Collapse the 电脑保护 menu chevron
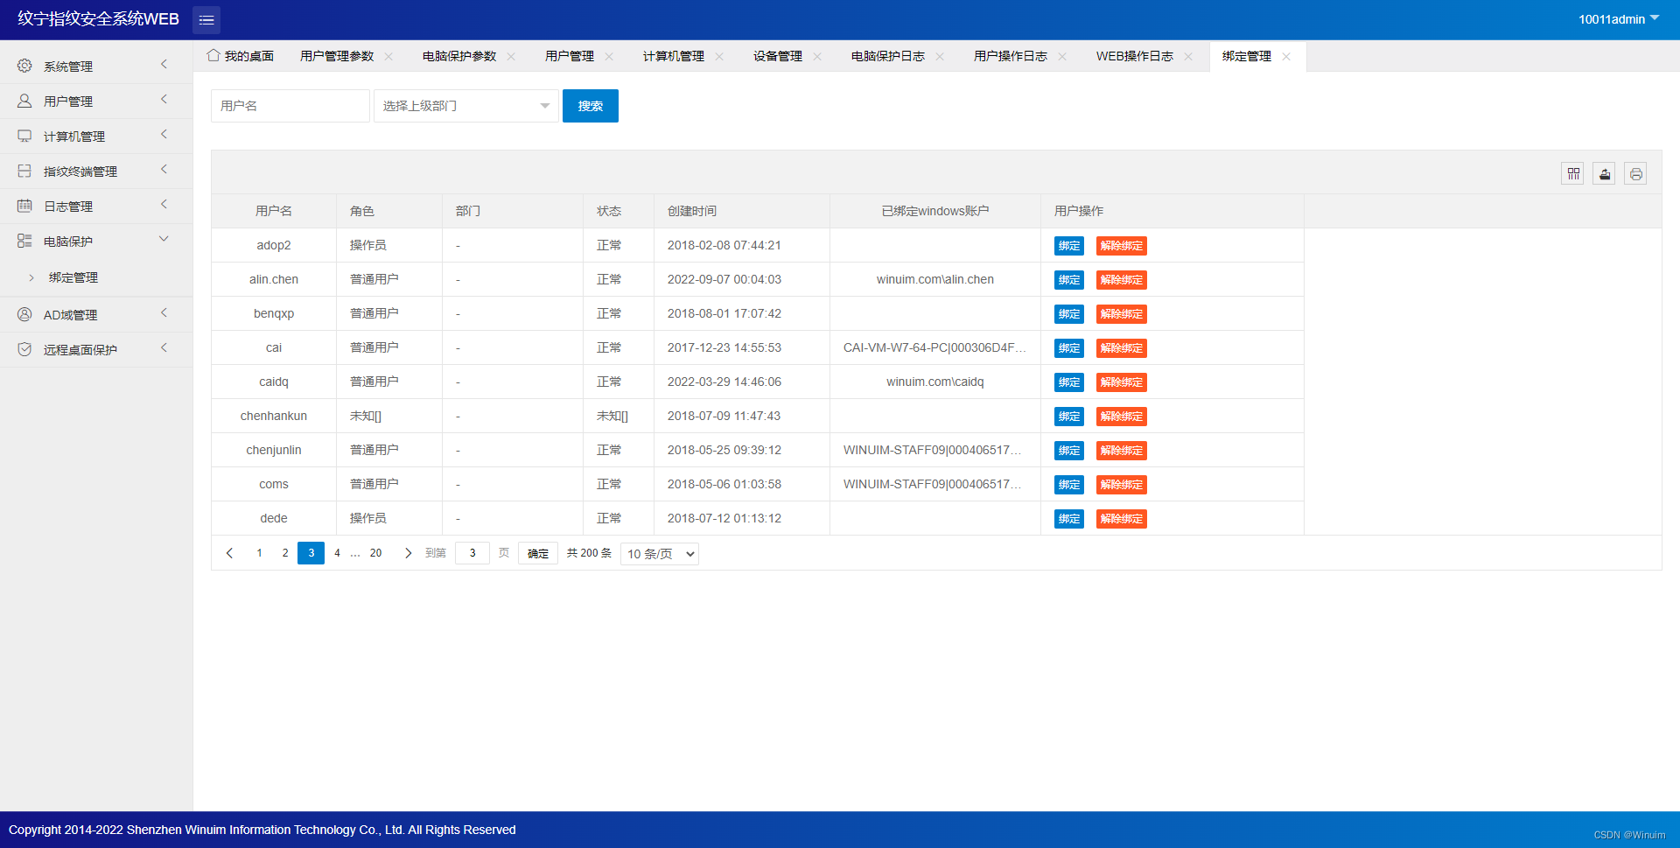The image size is (1680, 848). [164, 240]
